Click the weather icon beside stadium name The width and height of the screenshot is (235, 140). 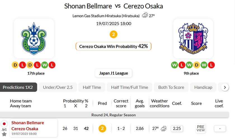[145, 16]
